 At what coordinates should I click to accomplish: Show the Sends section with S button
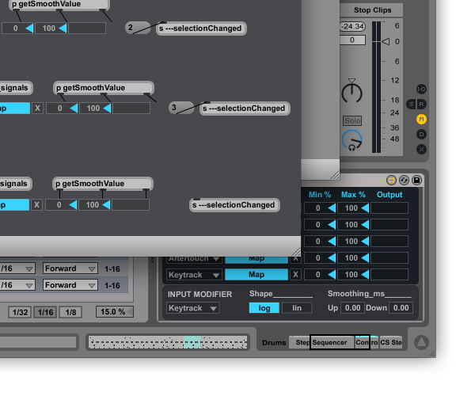tap(411, 104)
